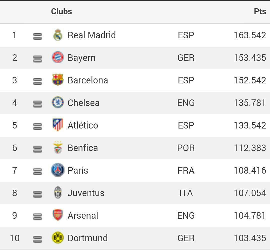Click the Real Madrid club crest
270x250 pixels.
tap(58, 35)
